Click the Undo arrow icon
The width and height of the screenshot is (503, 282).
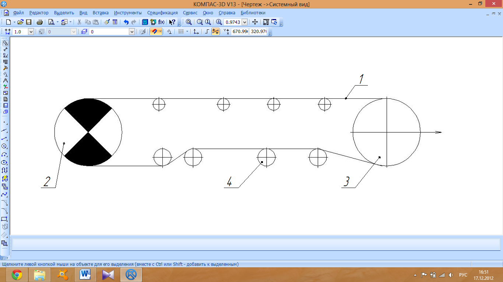click(126, 22)
